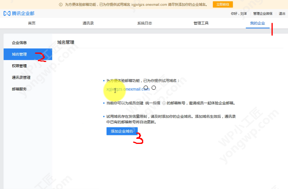The image size is (288, 189).
Task: Switch to the 通讯录 tab
Action: coord(88,23)
